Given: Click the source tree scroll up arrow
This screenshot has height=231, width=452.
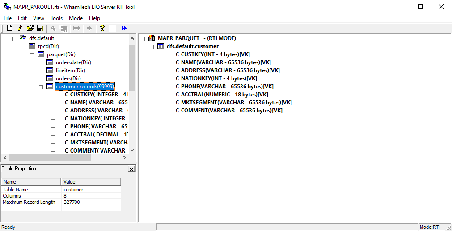Looking at the screenshot, I should tap(132, 38).
